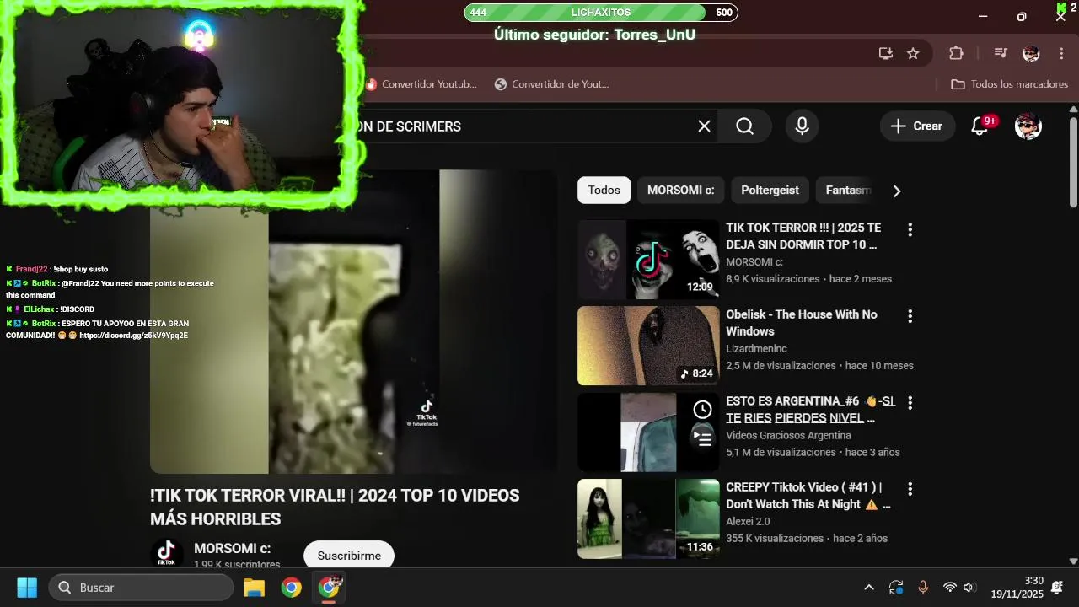Open clock and date 3:30 19/11/2025
The height and width of the screenshot is (607, 1079).
[1017, 588]
